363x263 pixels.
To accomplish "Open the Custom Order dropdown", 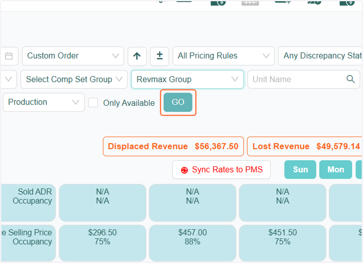I will coord(73,56).
